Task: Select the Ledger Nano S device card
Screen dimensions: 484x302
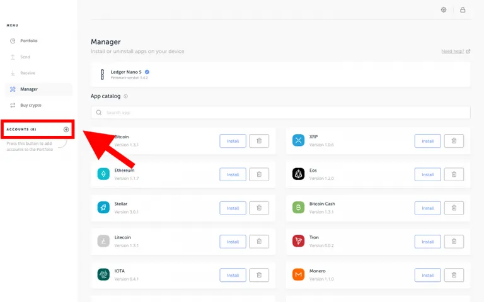Action: click(x=280, y=75)
